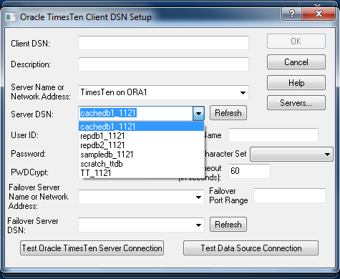Click Test Data Source Connection button
This screenshot has height=279, width=340.
tap(251, 248)
